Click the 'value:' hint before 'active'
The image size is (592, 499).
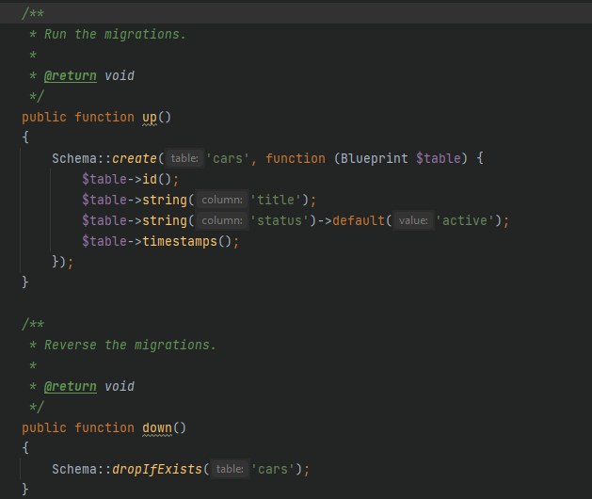point(412,220)
